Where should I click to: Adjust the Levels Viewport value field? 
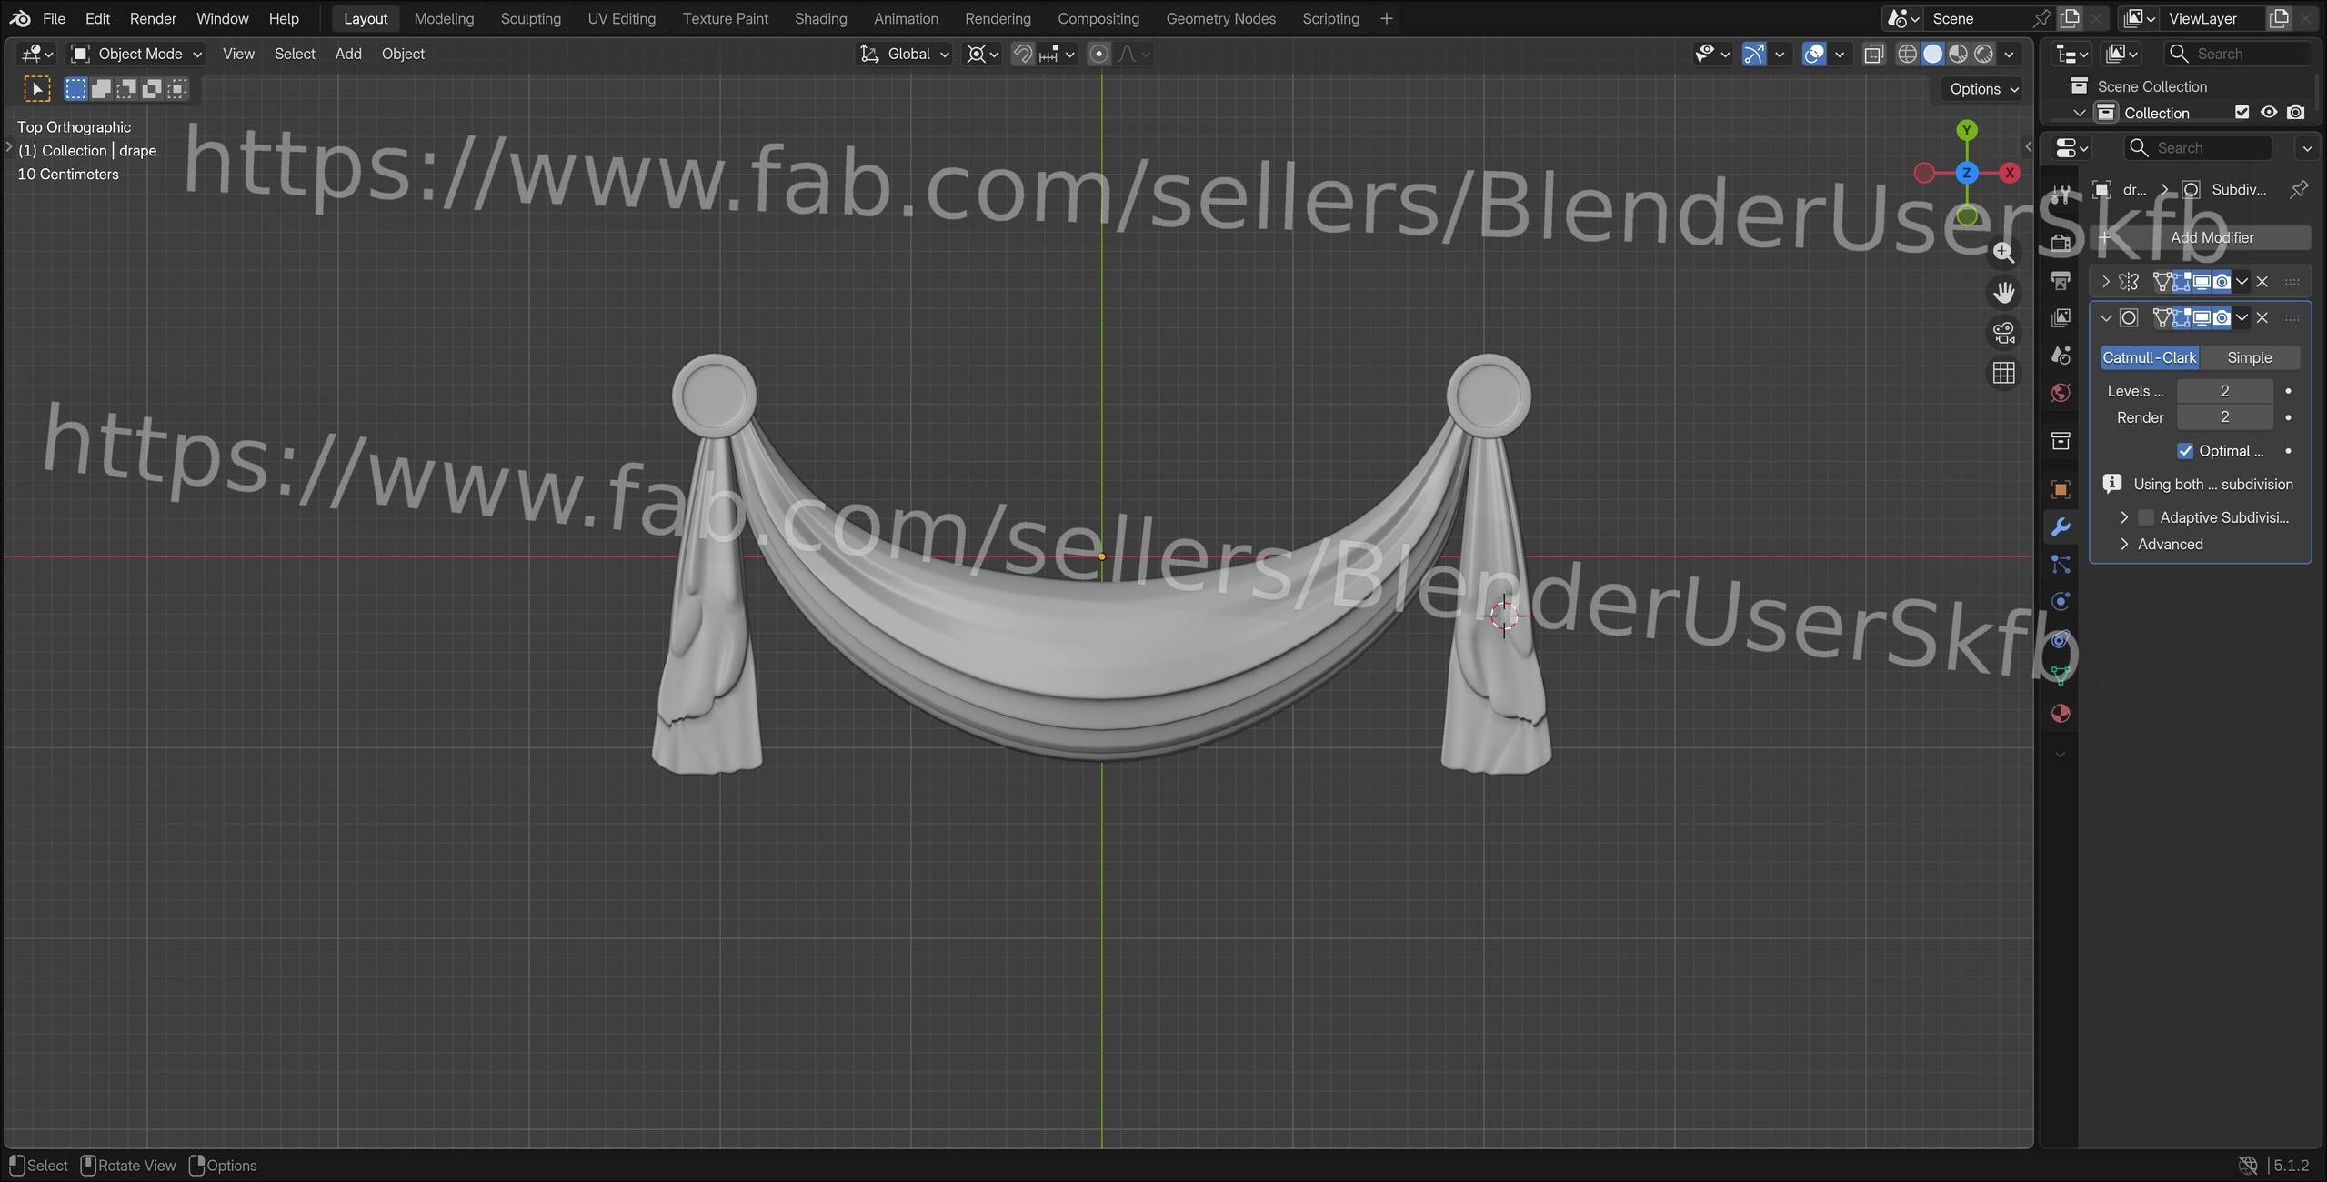[2224, 391]
